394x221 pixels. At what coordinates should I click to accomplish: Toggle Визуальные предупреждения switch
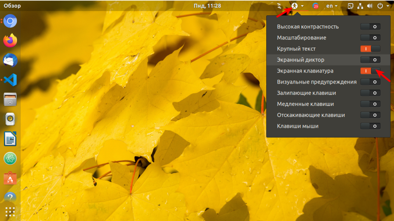370,82
